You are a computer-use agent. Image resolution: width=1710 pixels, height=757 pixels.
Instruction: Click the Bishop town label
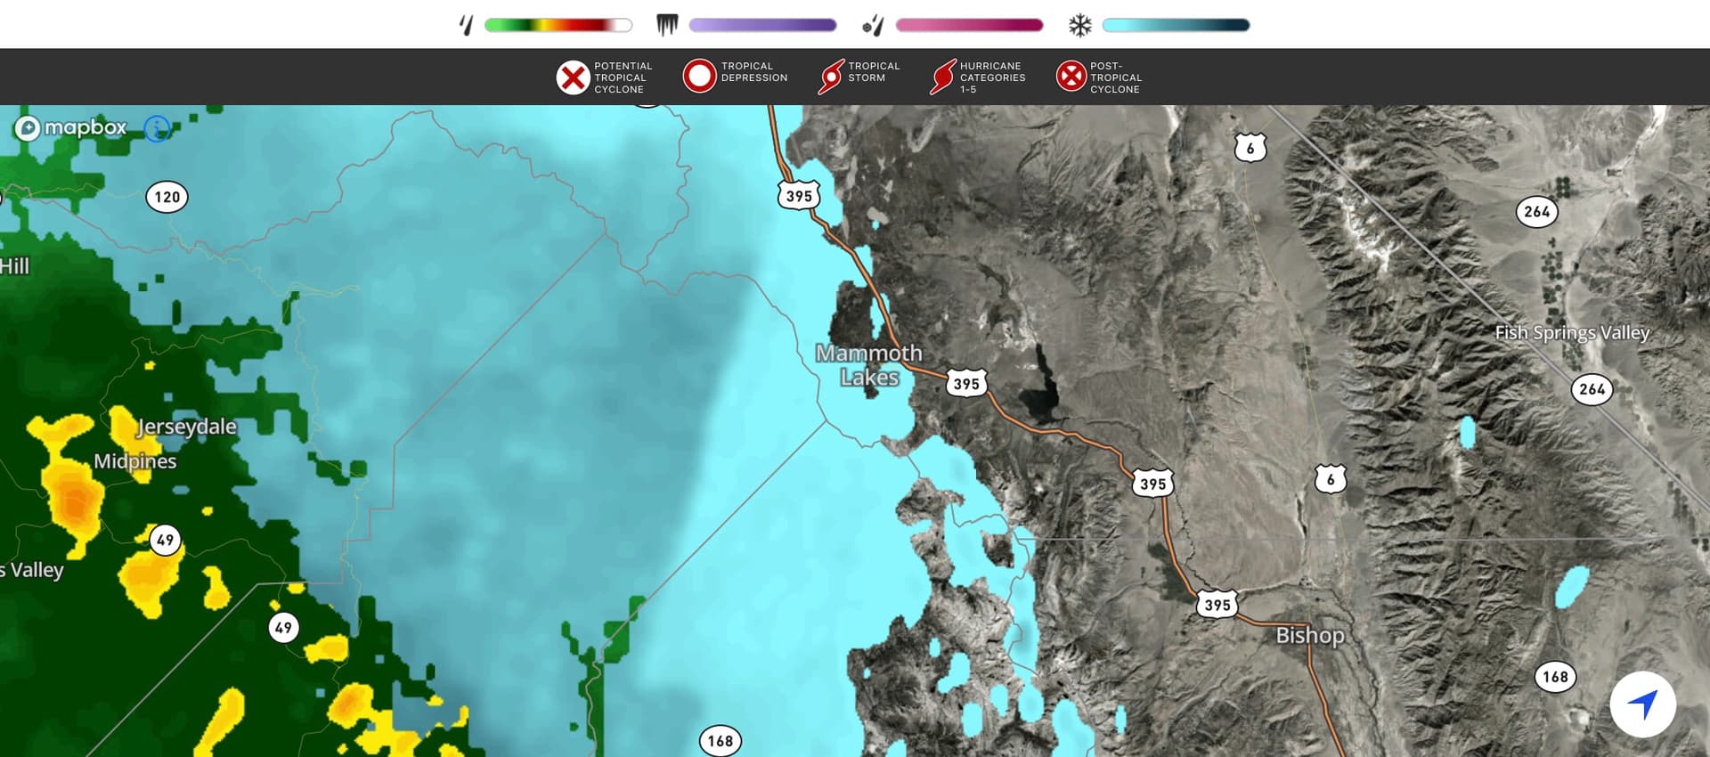(1310, 635)
